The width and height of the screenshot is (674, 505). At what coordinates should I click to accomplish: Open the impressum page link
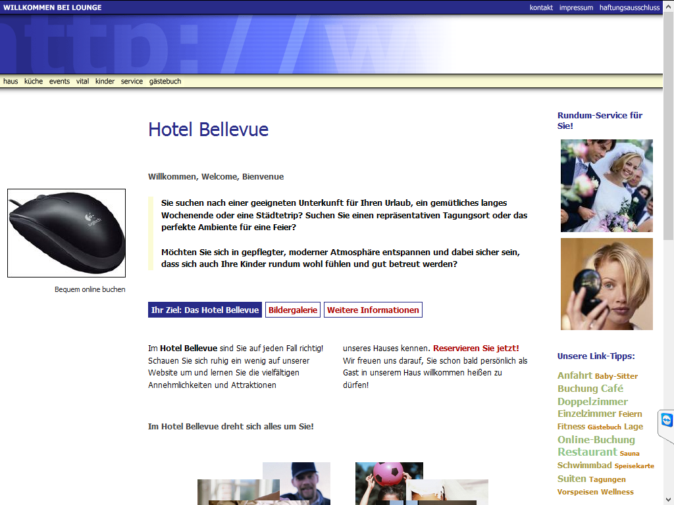point(576,7)
